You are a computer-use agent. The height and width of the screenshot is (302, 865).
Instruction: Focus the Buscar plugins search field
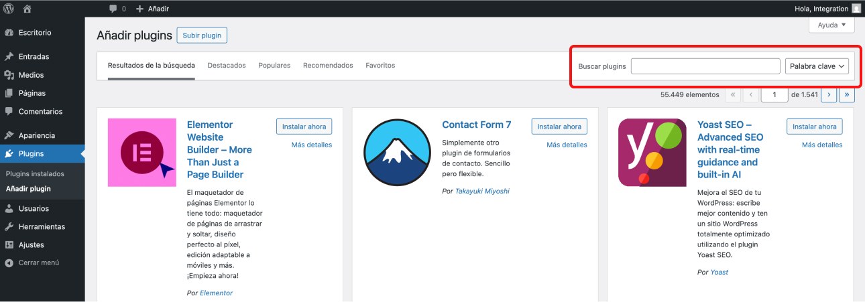[x=705, y=66]
